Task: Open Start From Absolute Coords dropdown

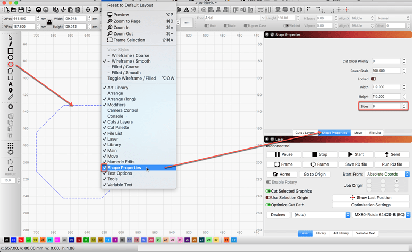Action: [x=388, y=174]
